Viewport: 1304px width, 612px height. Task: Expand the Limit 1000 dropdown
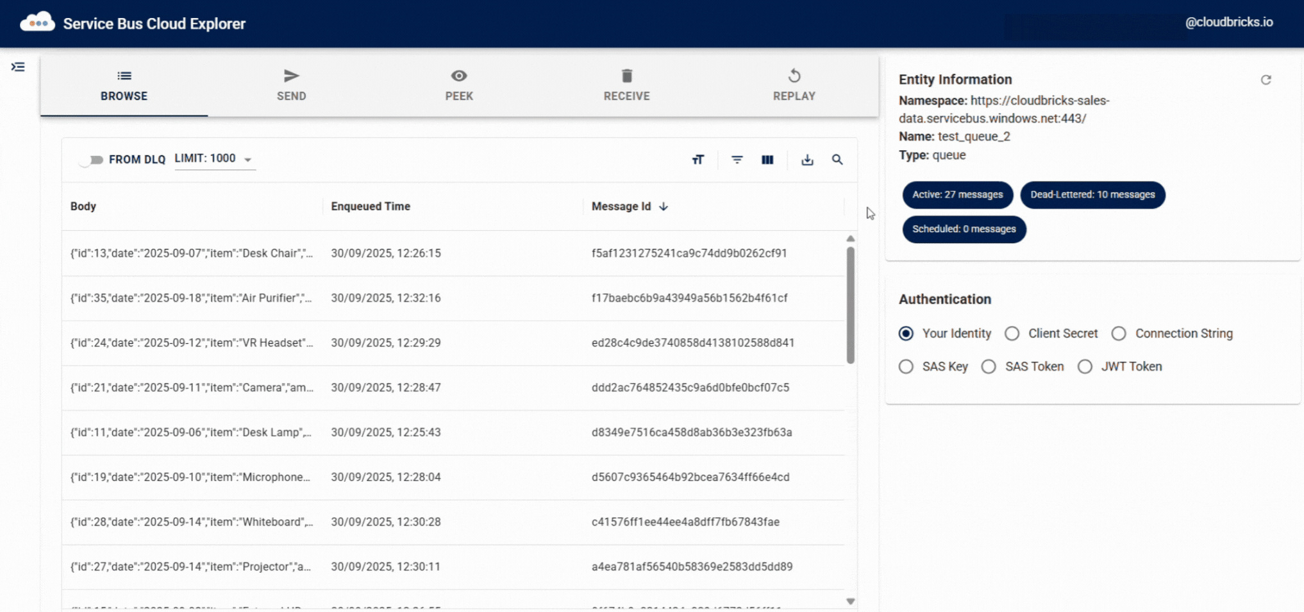[214, 159]
